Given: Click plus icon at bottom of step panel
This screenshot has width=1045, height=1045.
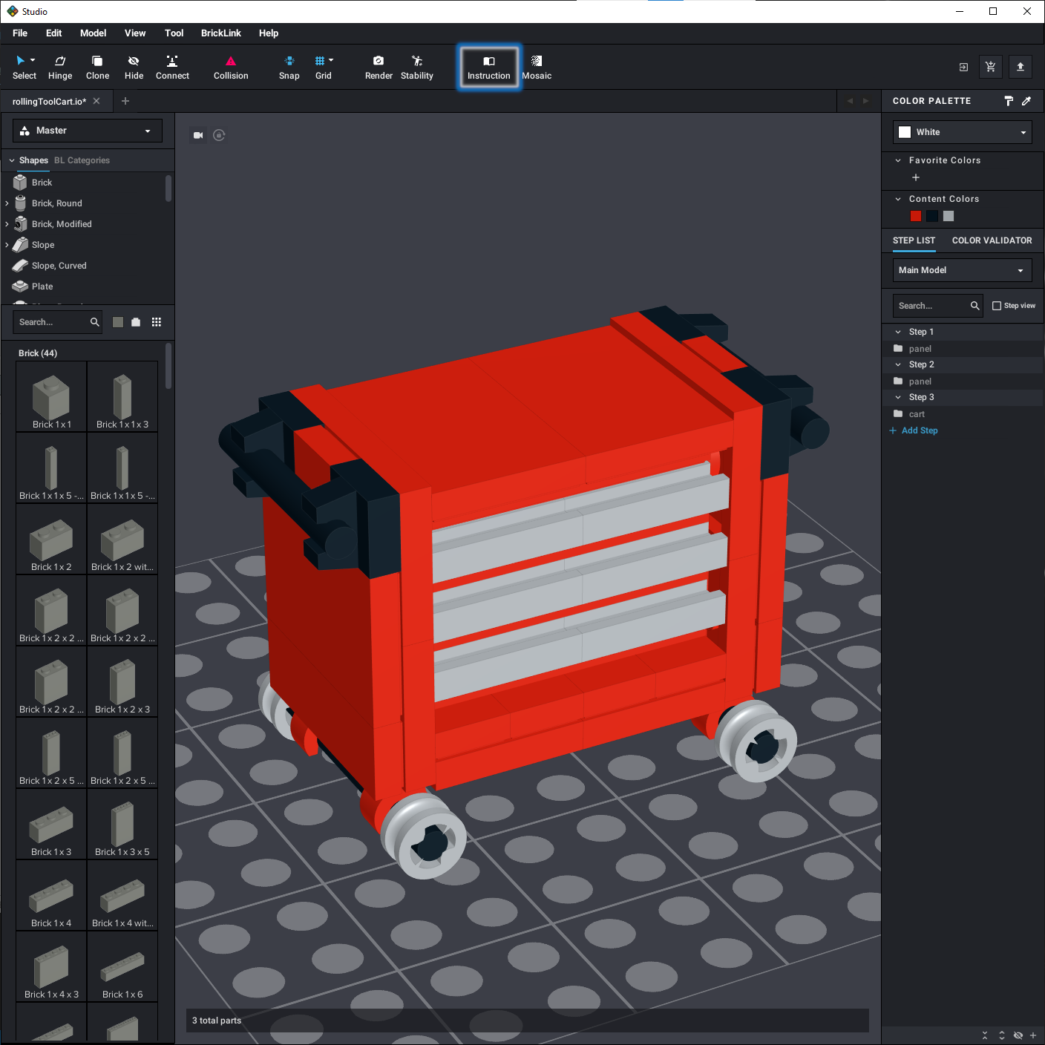Looking at the screenshot, I should click(1033, 1035).
